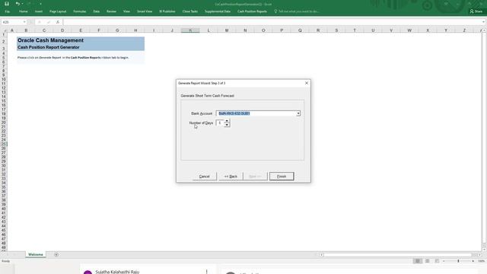Open the Customize Quick Access Toolbar arrow
This screenshot has height=274, width=487.
[40, 4]
